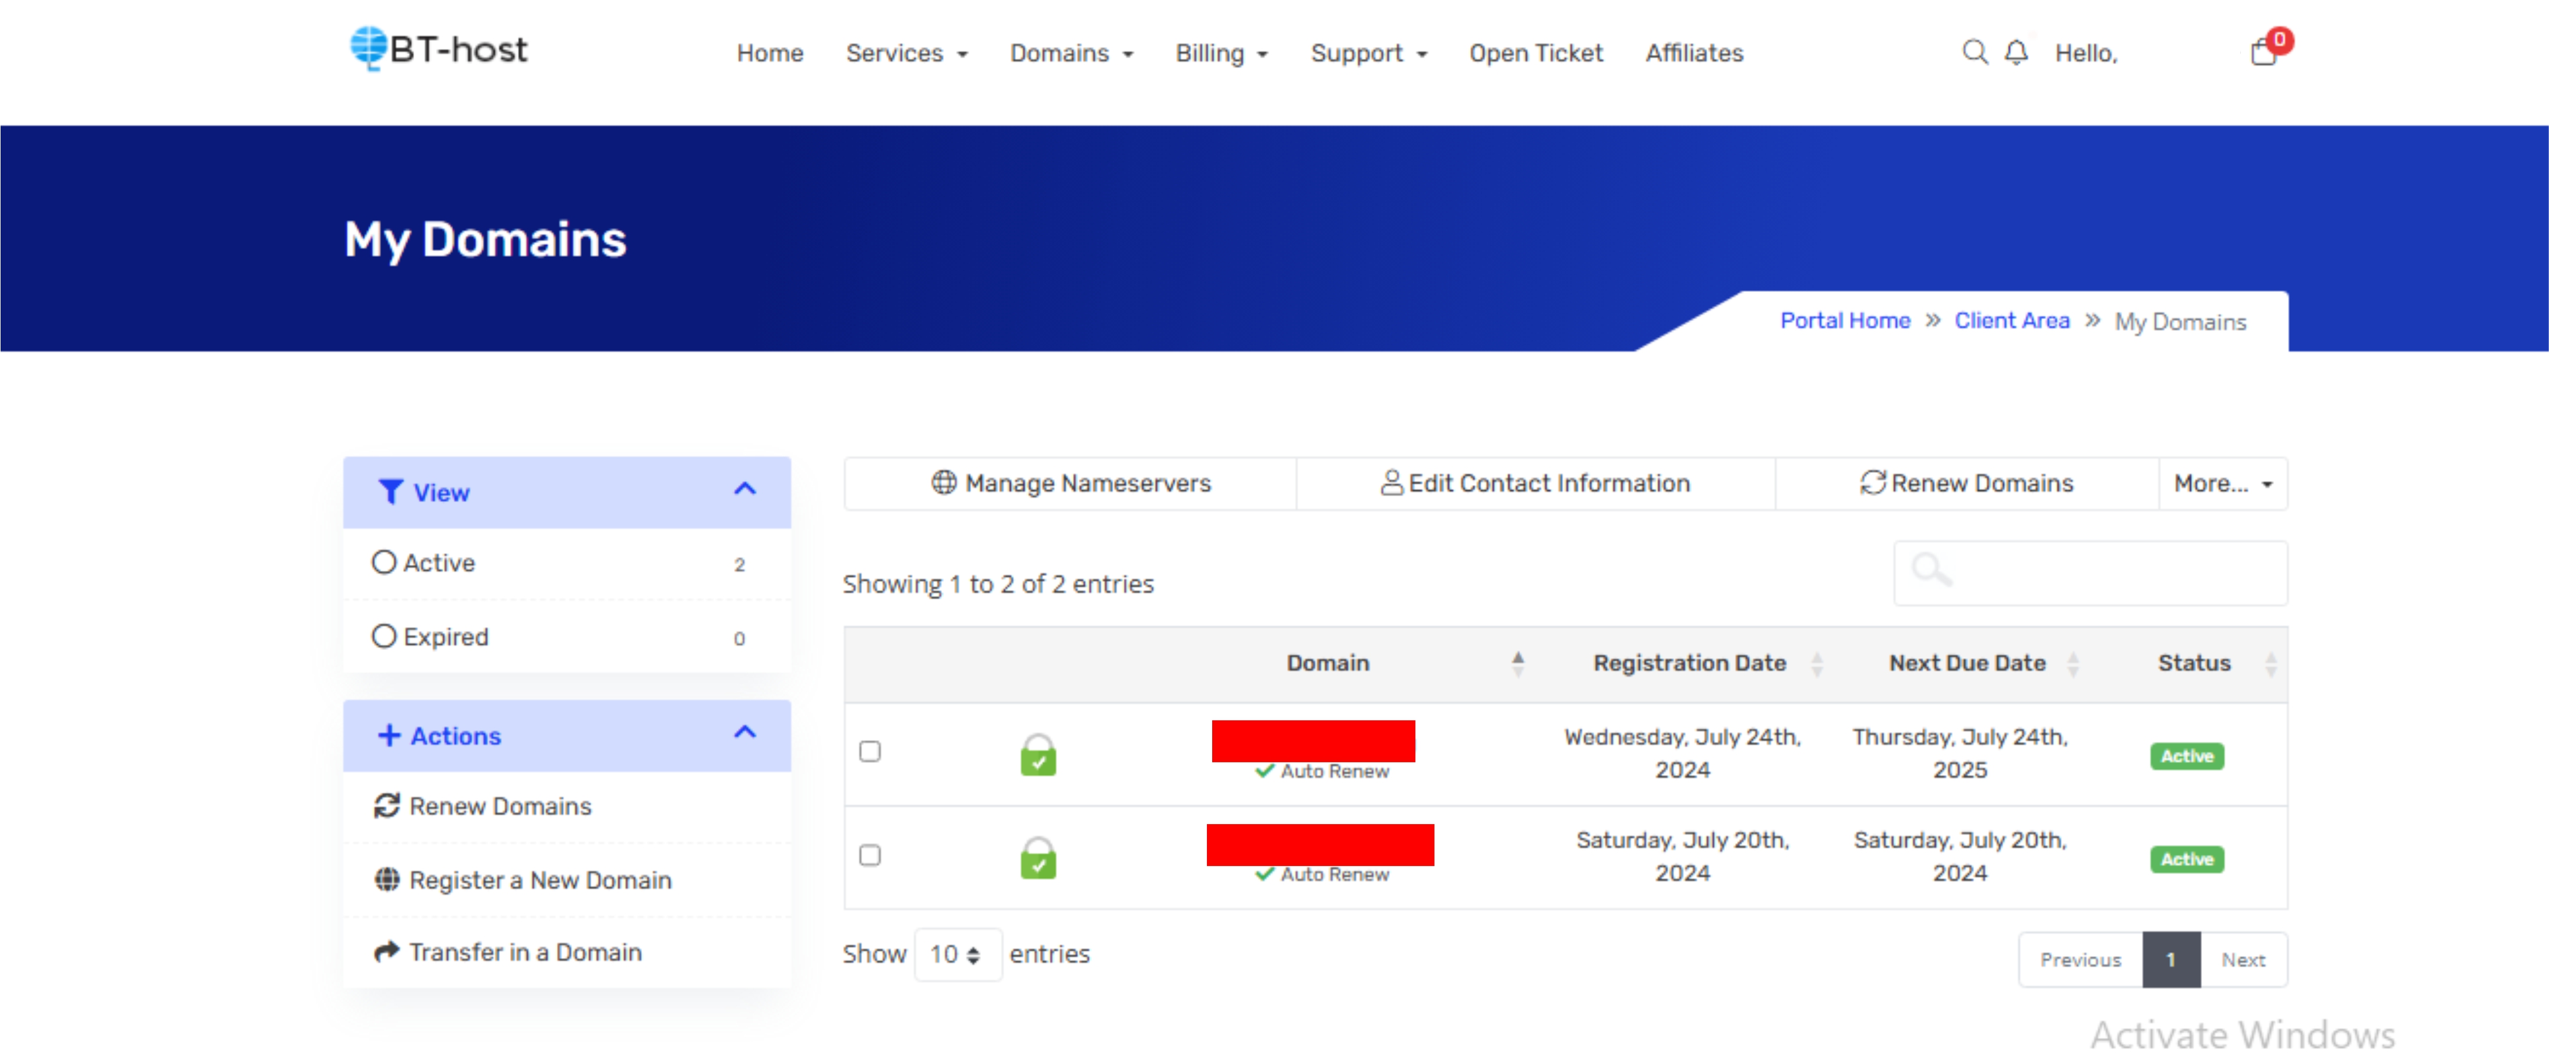Click the BT-host globe logo
Image resolution: width=2549 pixels, height=1057 pixels.
tap(368, 48)
